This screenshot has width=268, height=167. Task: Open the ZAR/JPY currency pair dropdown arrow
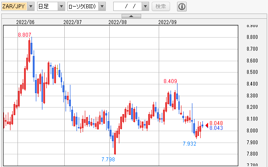pos(31,7)
